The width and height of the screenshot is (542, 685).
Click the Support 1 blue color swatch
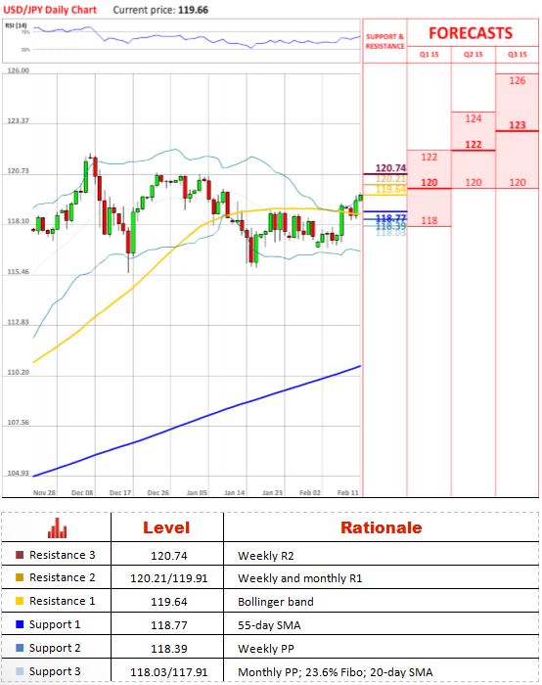click(x=20, y=624)
